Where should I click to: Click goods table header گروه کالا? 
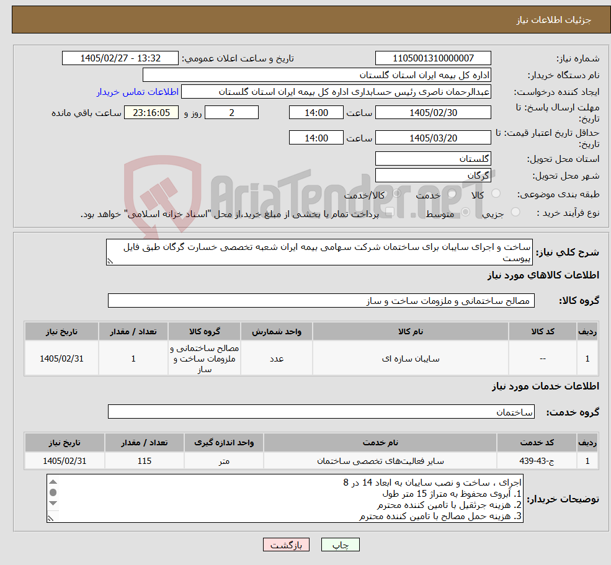[204, 331]
